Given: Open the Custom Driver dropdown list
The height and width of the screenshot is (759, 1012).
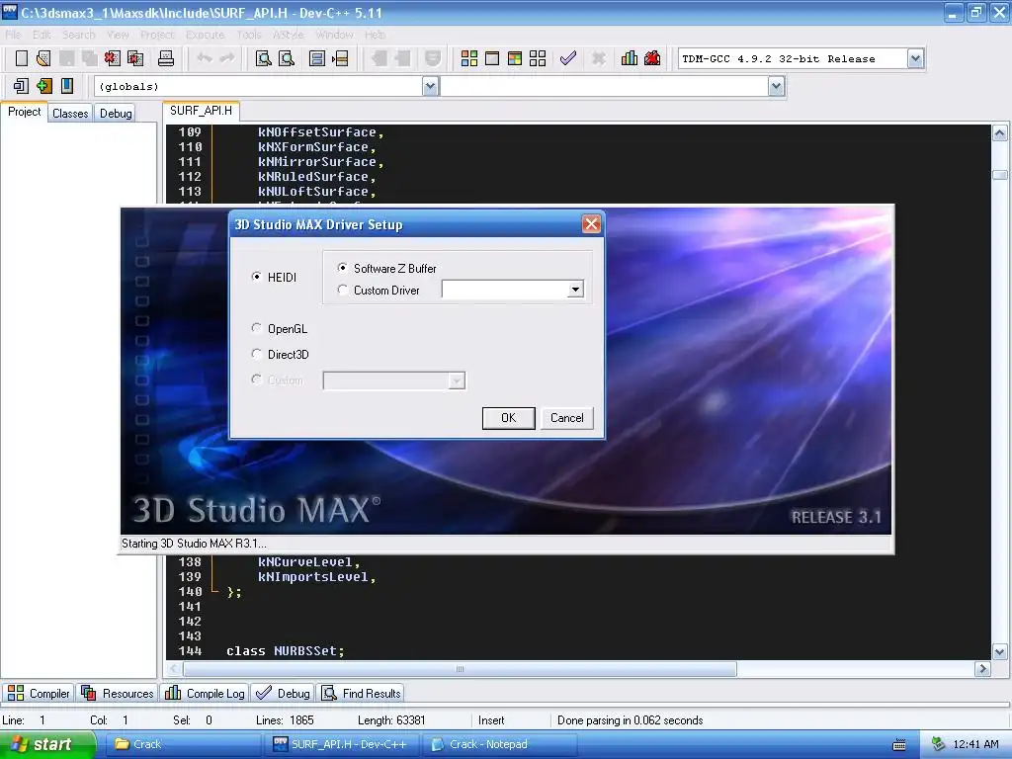Looking at the screenshot, I should [575, 290].
